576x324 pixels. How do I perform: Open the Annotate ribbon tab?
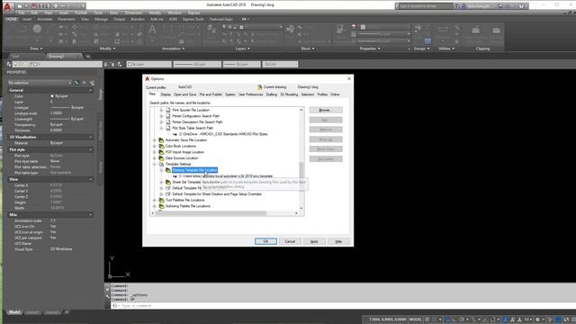coord(45,19)
